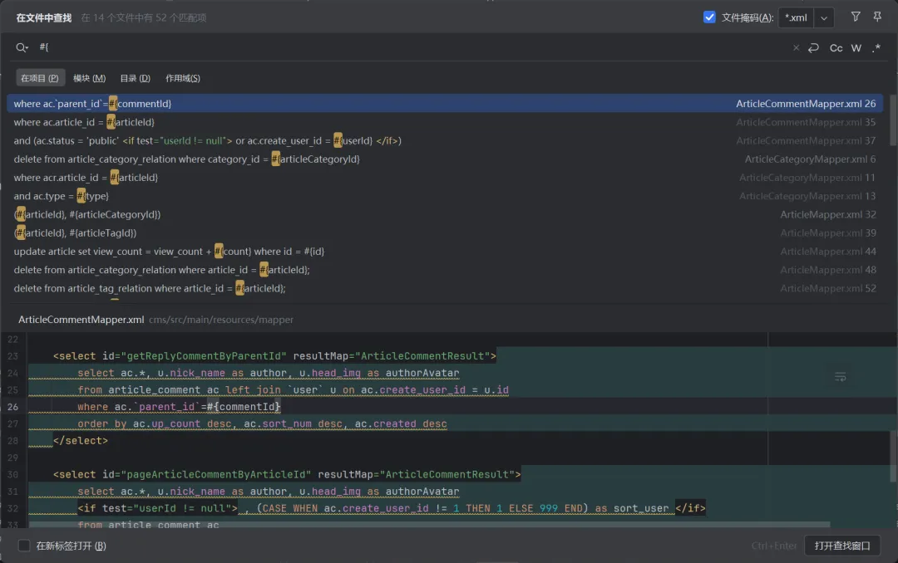898x563 pixels.
Task: Toggle whole words W option
Action: click(x=856, y=48)
